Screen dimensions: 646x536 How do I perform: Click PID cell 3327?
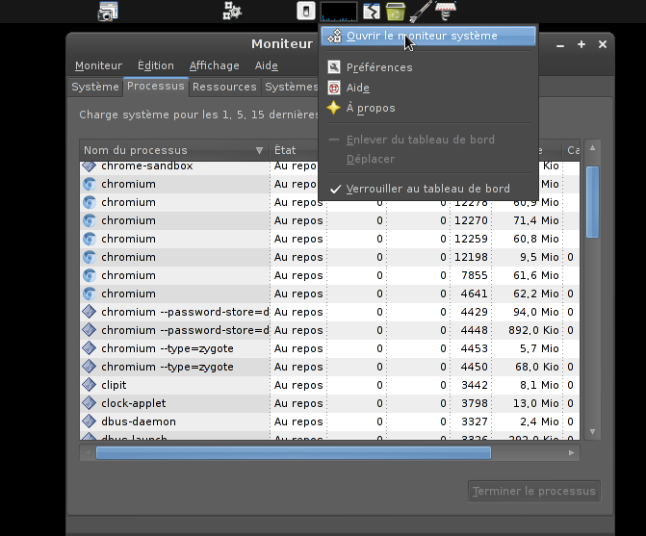click(475, 421)
